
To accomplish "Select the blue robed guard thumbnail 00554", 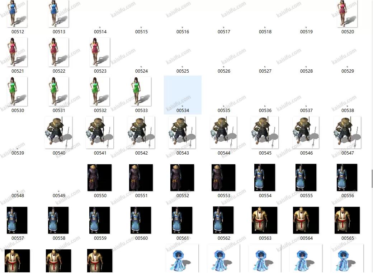I will click(265, 177).
